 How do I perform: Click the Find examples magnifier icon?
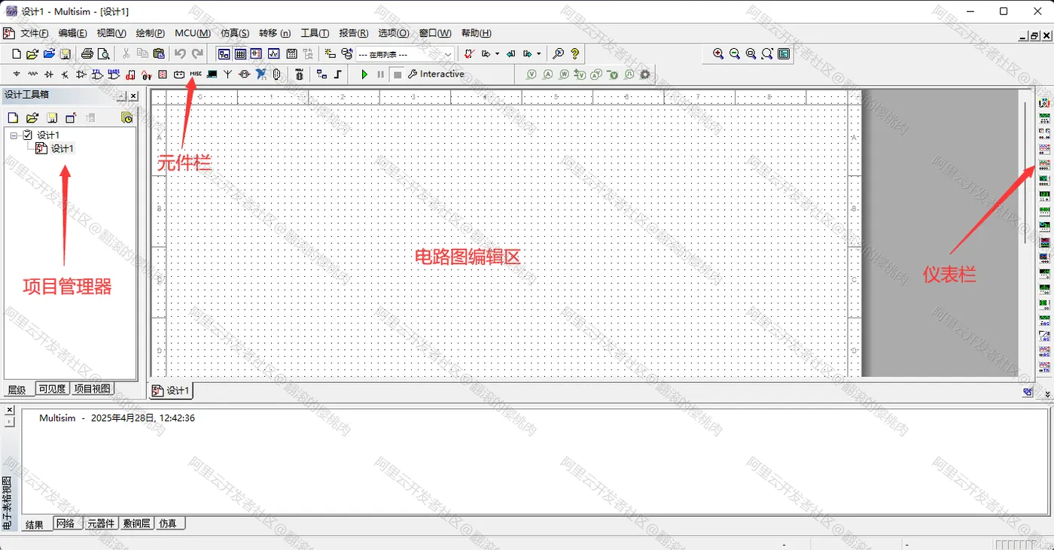tap(558, 53)
